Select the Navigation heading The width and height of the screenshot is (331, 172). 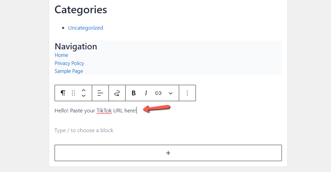pos(76,46)
